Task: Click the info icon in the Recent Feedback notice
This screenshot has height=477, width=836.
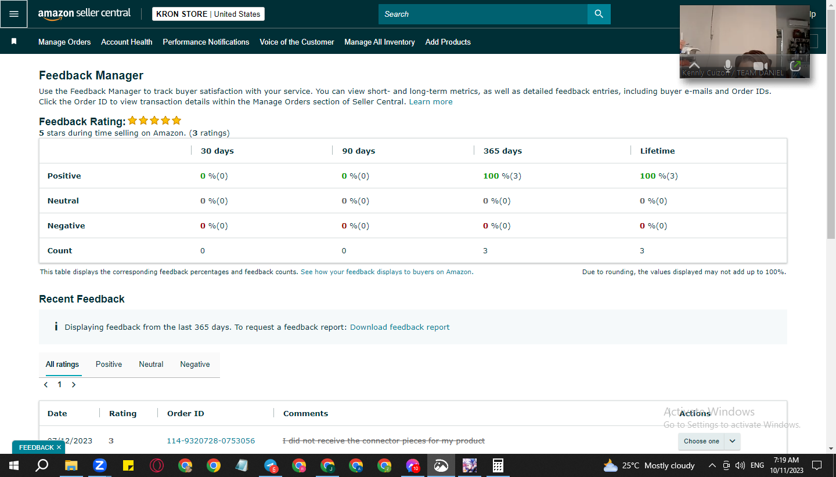Action: point(56,327)
